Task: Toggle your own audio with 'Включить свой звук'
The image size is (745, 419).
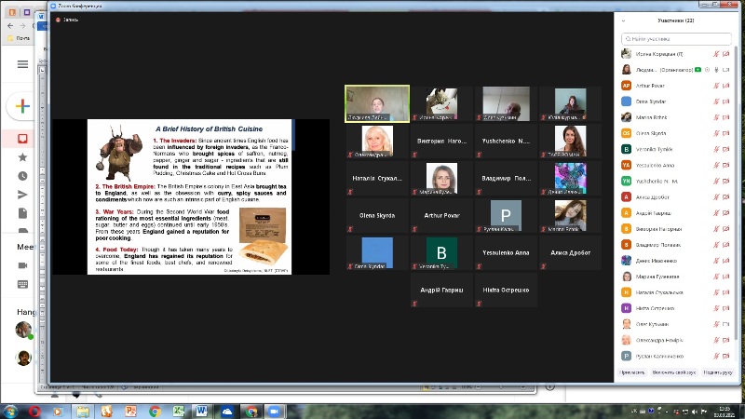Action: pyautogui.click(x=674, y=372)
